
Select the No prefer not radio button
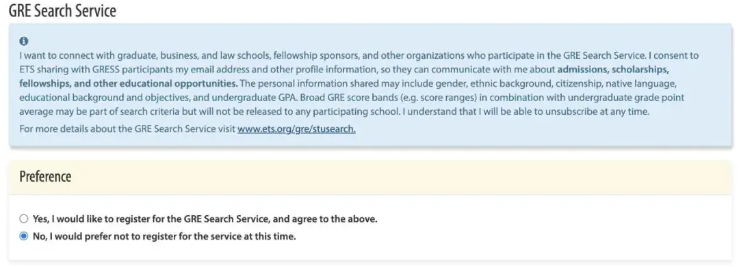click(23, 236)
